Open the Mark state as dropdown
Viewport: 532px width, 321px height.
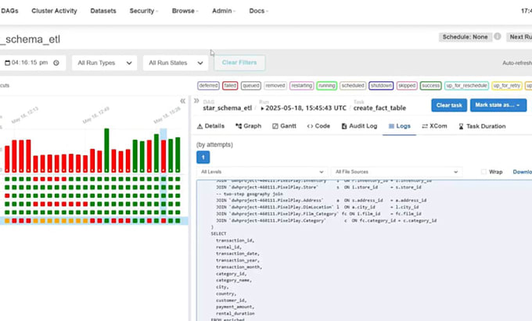tap(498, 105)
